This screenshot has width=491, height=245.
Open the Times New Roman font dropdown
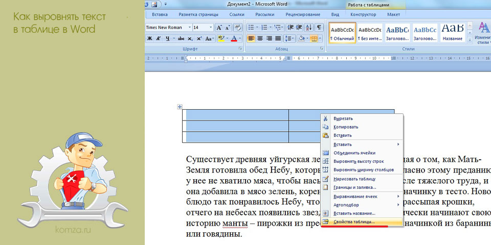coord(189,28)
